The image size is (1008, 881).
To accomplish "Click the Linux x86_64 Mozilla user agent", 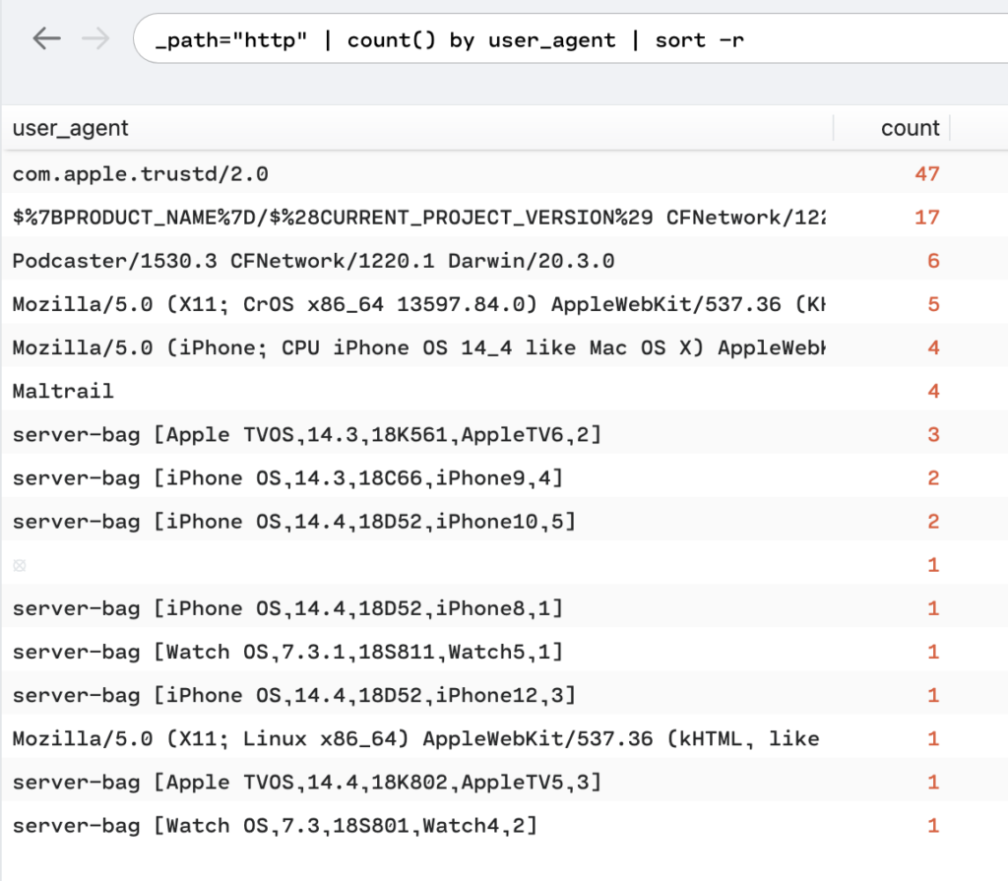I will point(415,738).
